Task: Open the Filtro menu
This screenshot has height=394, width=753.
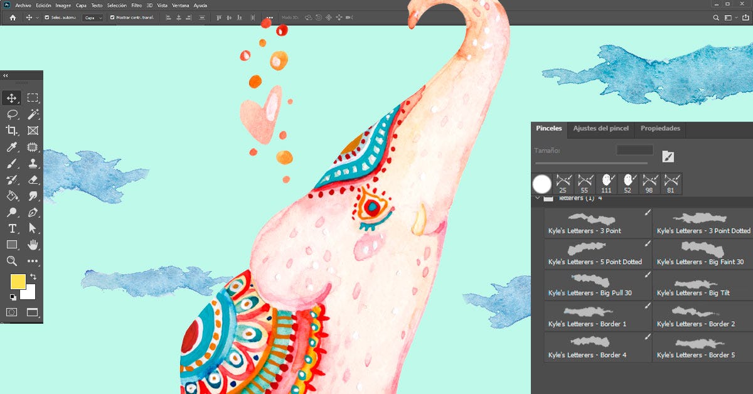Action: click(x=136, y=5)
